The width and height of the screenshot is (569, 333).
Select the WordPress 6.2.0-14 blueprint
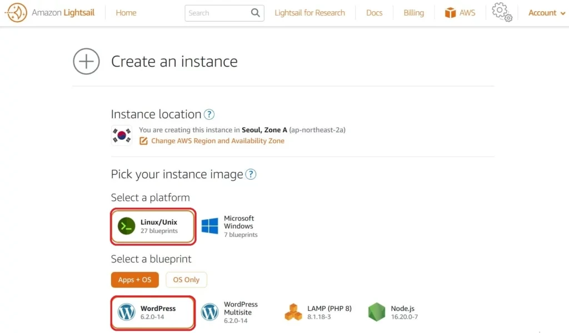tap(152, 312)
